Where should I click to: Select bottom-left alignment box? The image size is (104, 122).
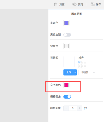[x=79, y=67]
